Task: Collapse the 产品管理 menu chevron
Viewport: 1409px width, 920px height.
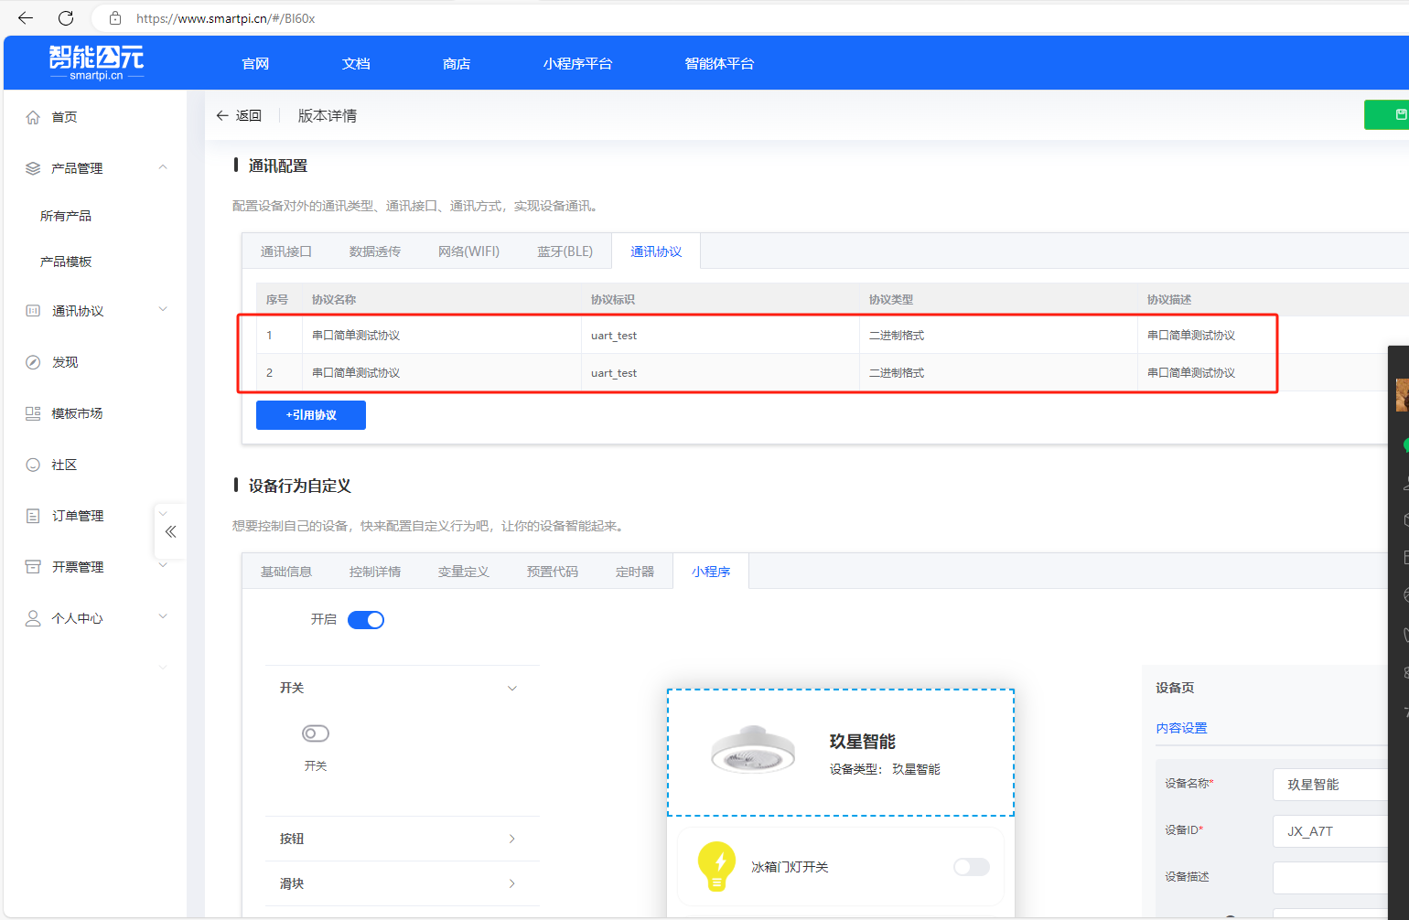Action: point(162,167)
